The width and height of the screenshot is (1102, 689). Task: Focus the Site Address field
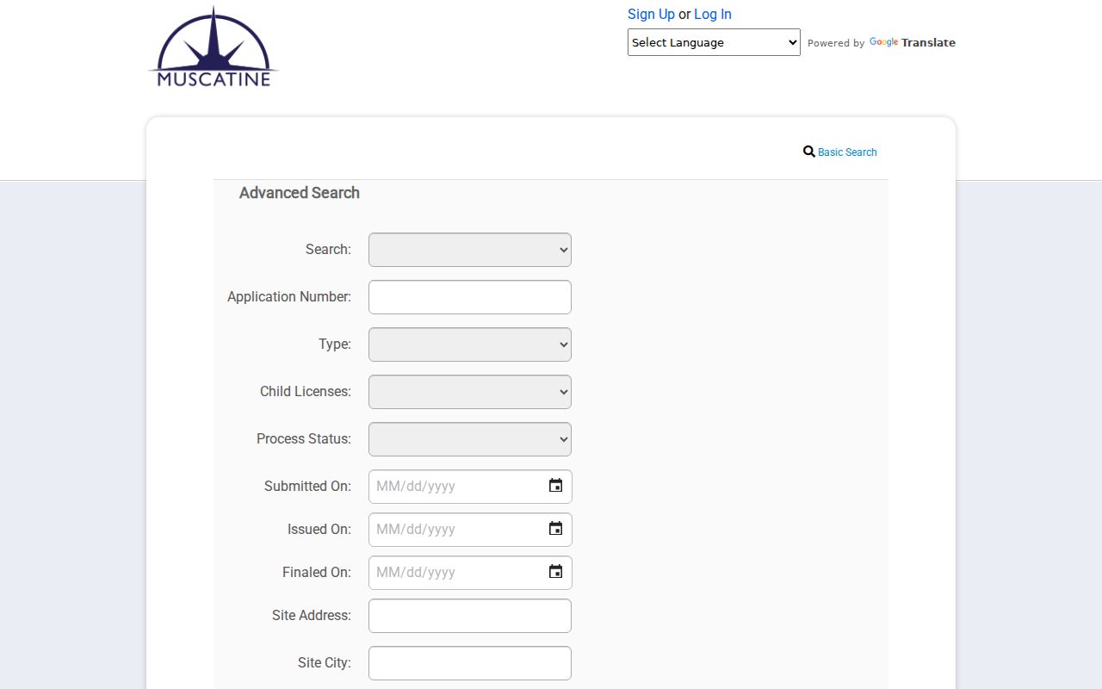(470, 616)
